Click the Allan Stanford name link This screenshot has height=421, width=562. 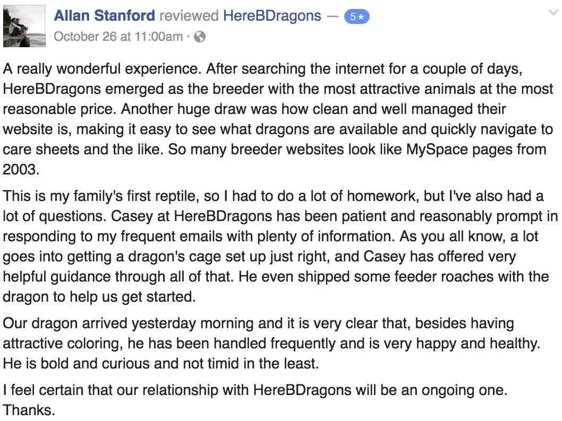pos(104,16)
